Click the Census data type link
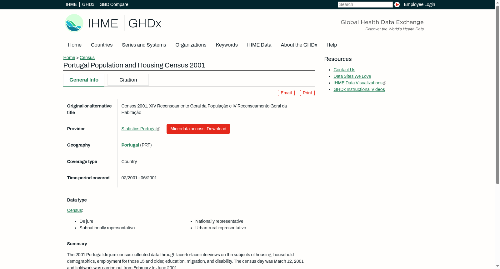The height and width of the screenshot is (269, 500). pyautogui.click(x=74, y=210)
